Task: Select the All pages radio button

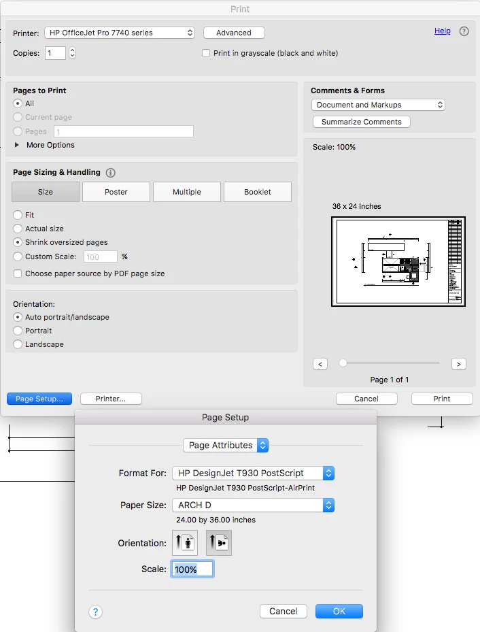Action: click(18, 103)
